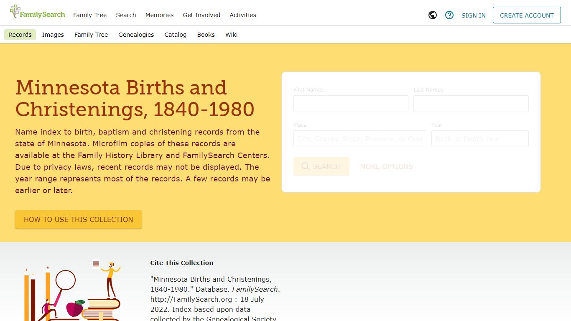Focus the Year input field
The width and height of the screenshot is (571, 321).
coord(480,139)
